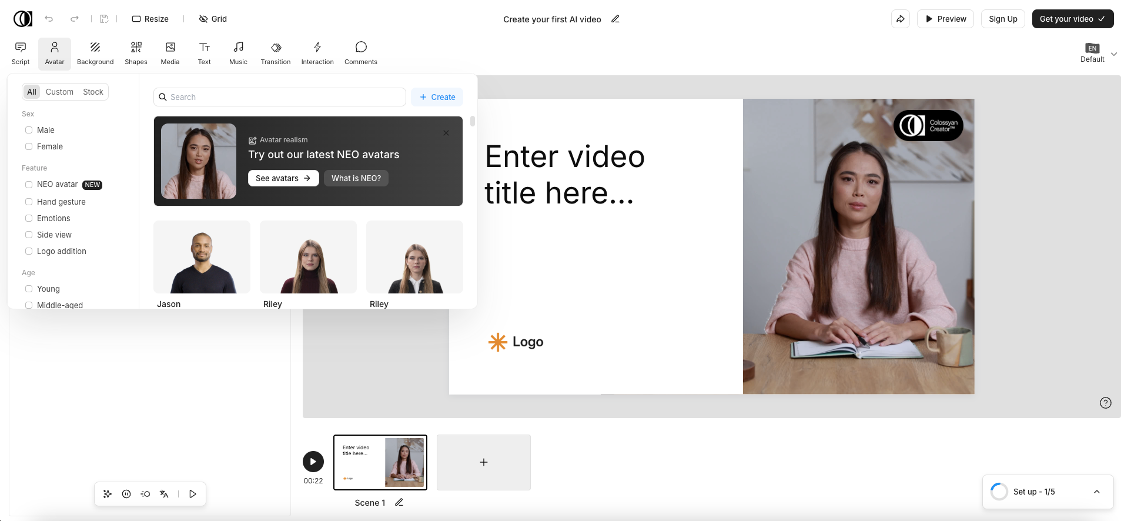Open the Interaction tool
The height and width of the screenshot is (521, 1121).
pos(317,54)
